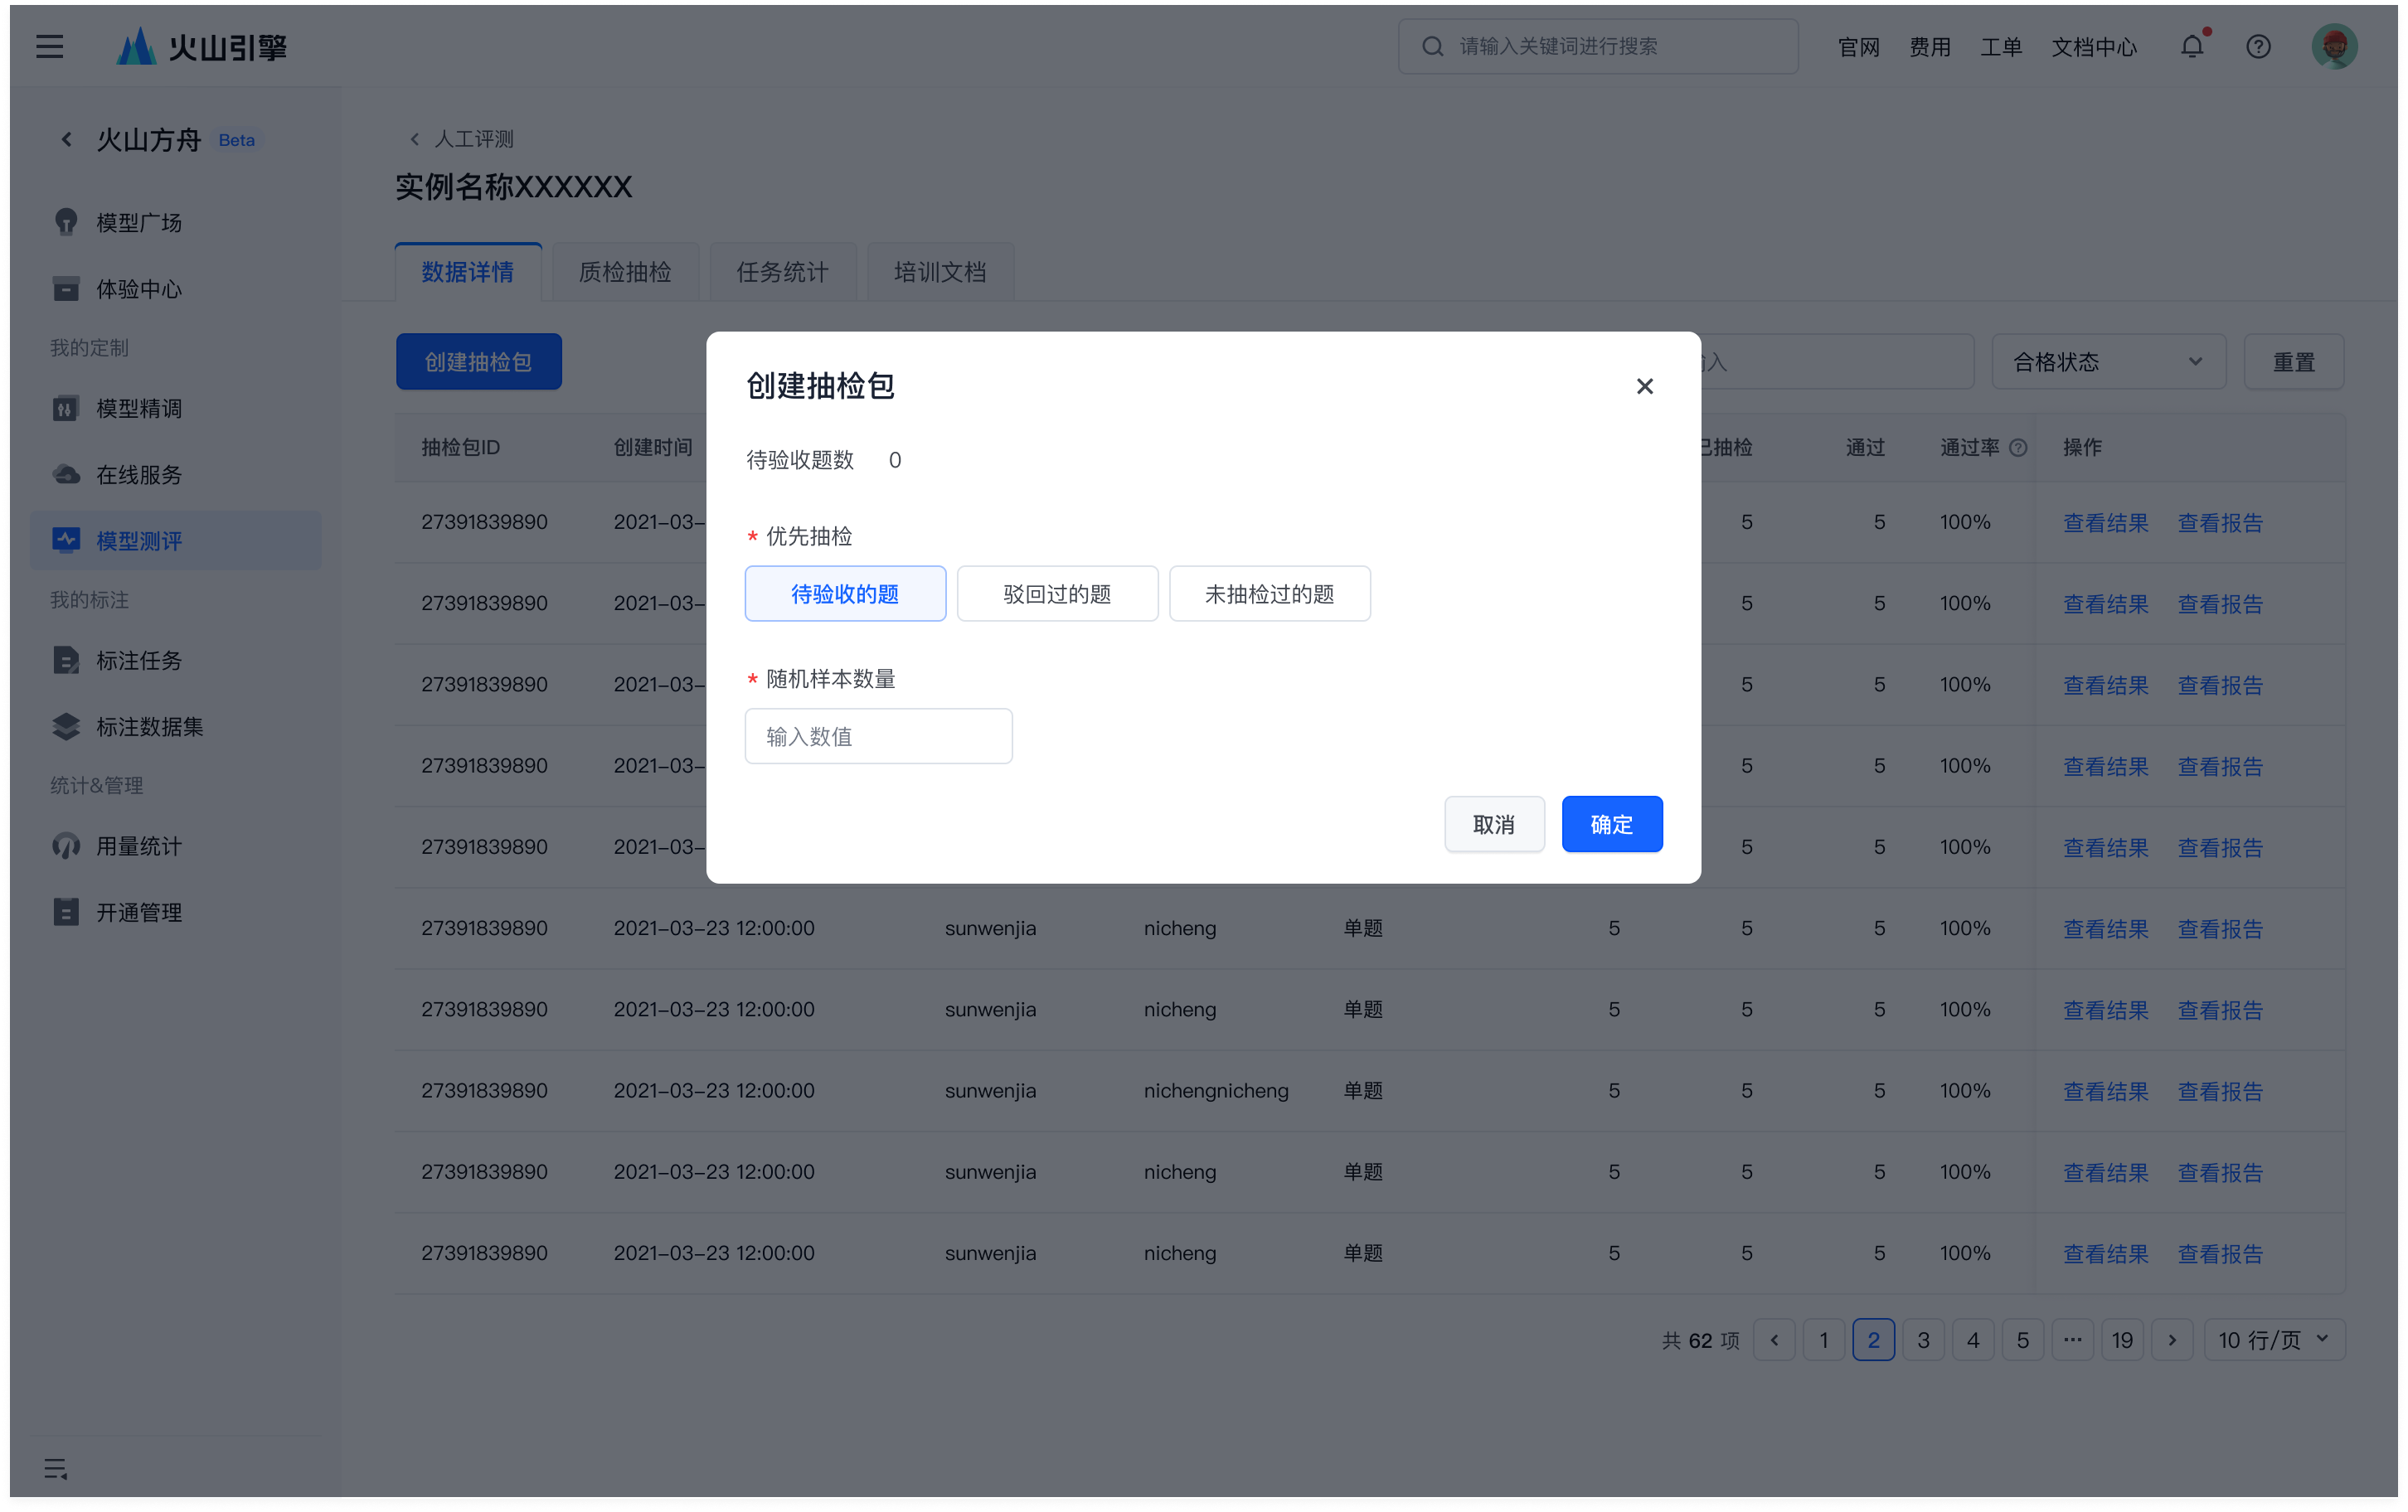
Task: Open the hamburger menu icon
Action: click(50, 46)
